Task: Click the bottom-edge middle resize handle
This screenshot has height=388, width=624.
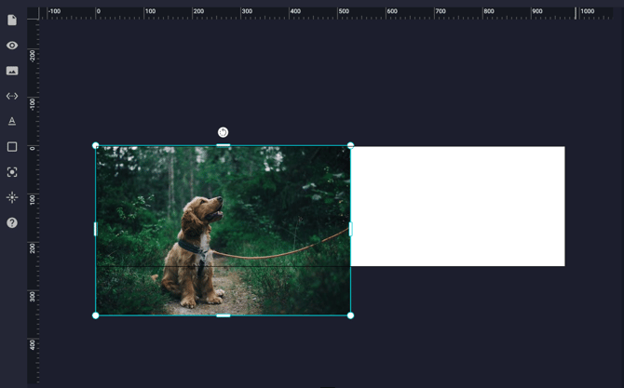Action: pyautogui.click(x=223, y=315)
